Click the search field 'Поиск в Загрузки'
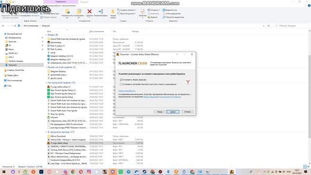Viewport: 311px width, 175px height. tap(291, 26)
